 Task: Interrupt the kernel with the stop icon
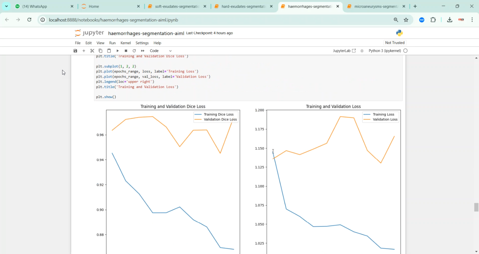click(x=126, y=51)
